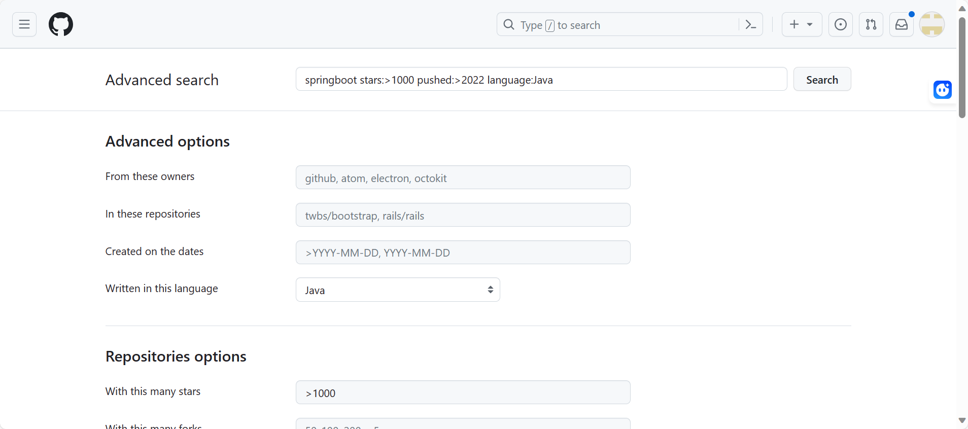The height and width of the screenshot is (429, 968).
Task: Click the From these owners field
Action: [463, 177]
